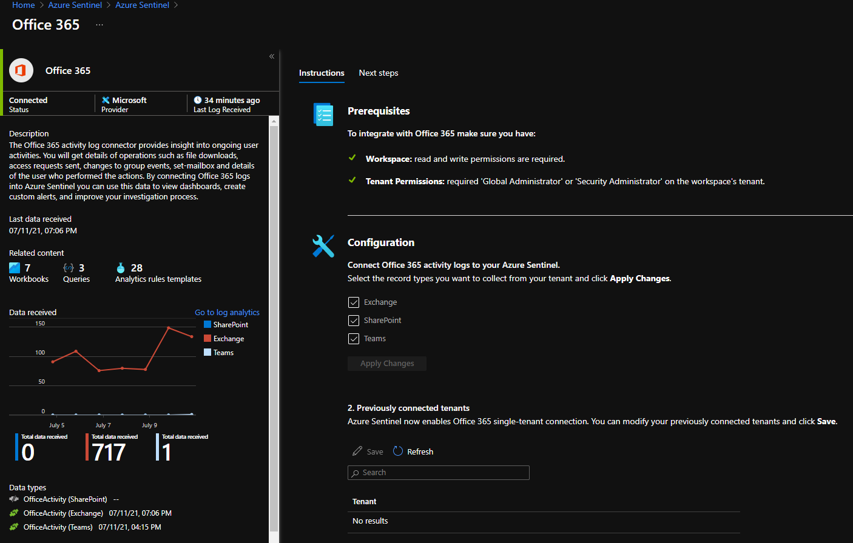Disable Teams log collection
This screenshot has height=543, width=853.
354,338
